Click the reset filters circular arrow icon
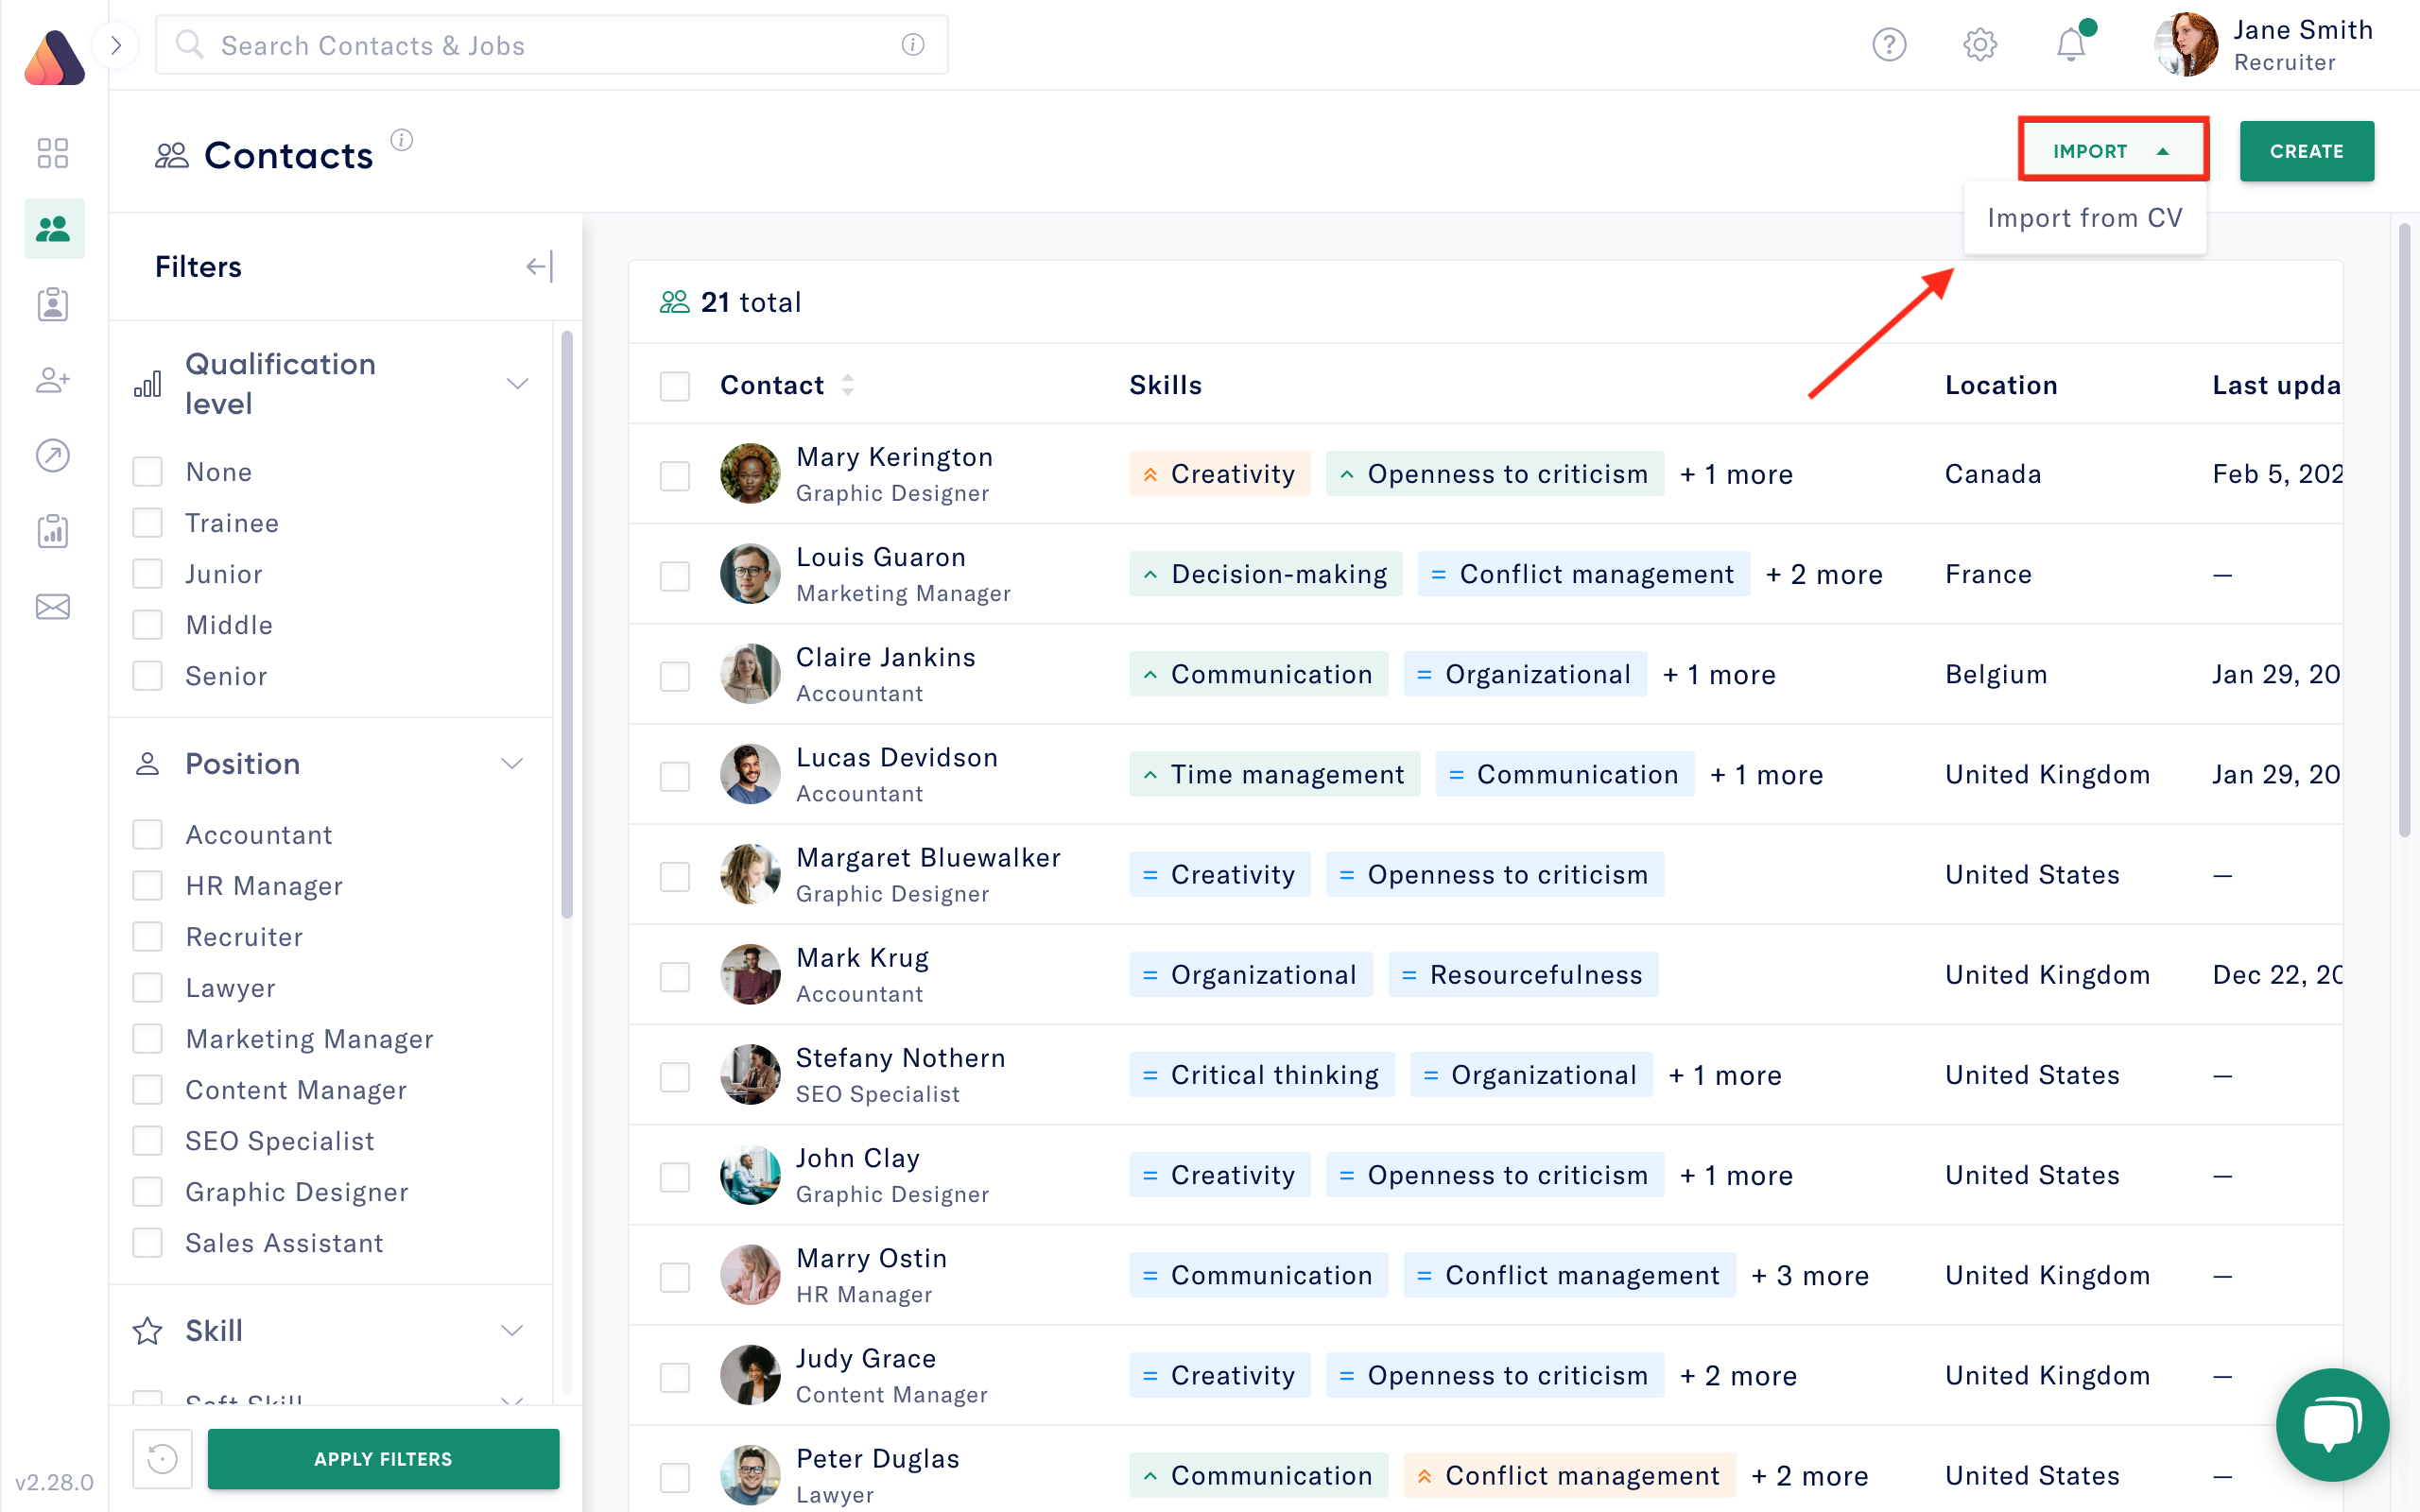2420x1512 pixels. 162,1459
